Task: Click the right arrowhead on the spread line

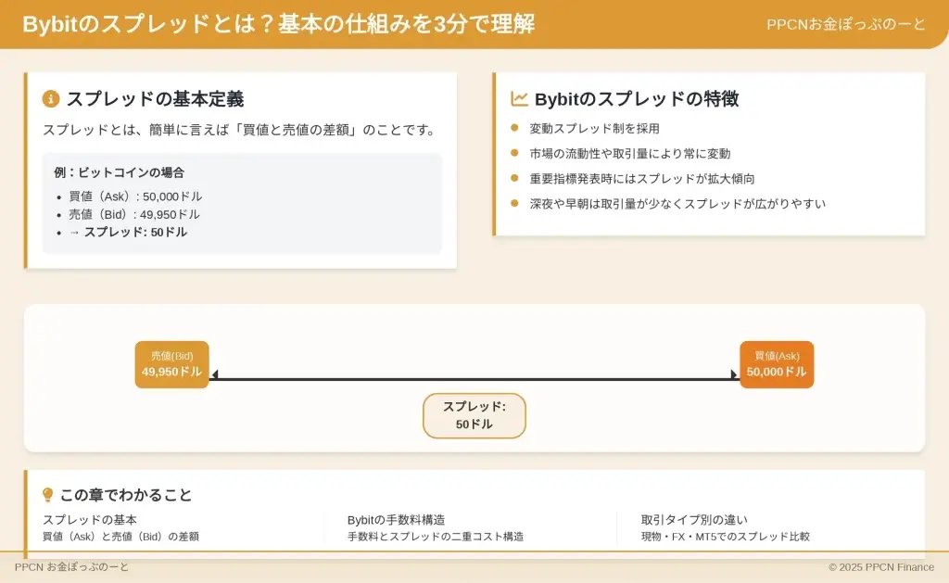Action: [x=734, y=374]
